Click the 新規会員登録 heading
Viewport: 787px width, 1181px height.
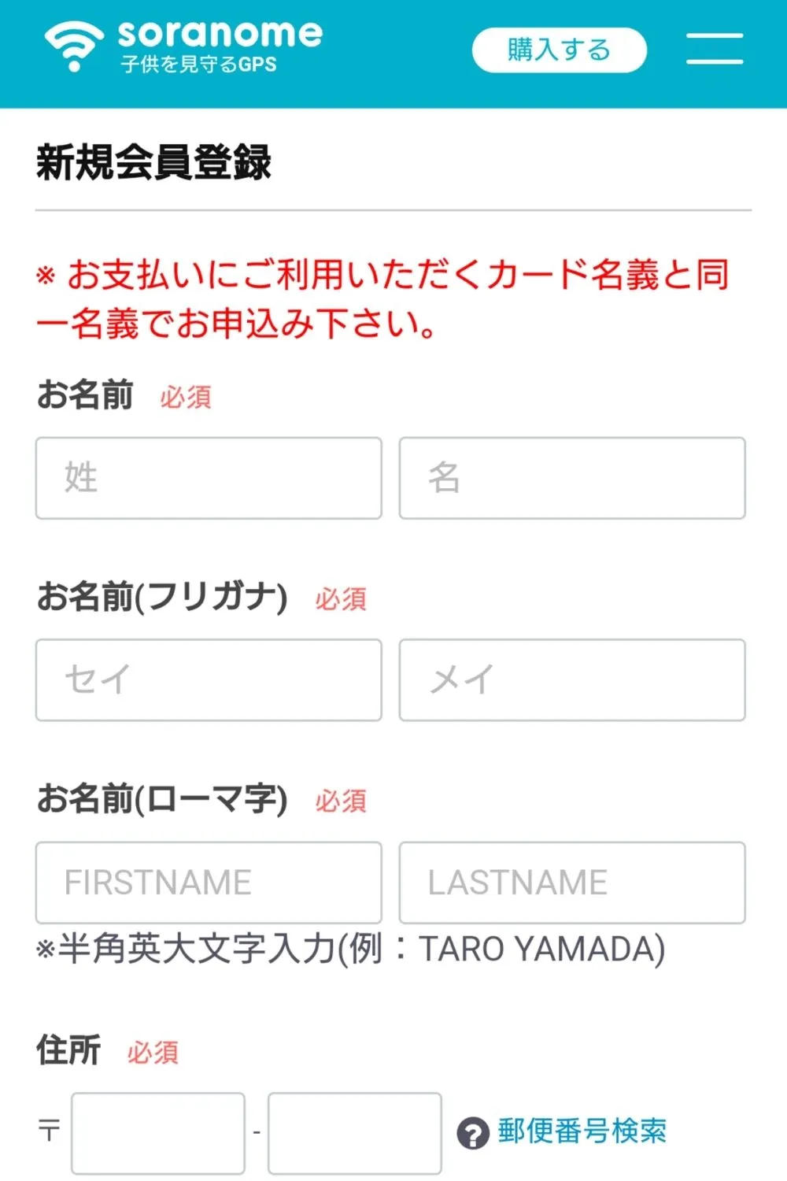[154, 163]
